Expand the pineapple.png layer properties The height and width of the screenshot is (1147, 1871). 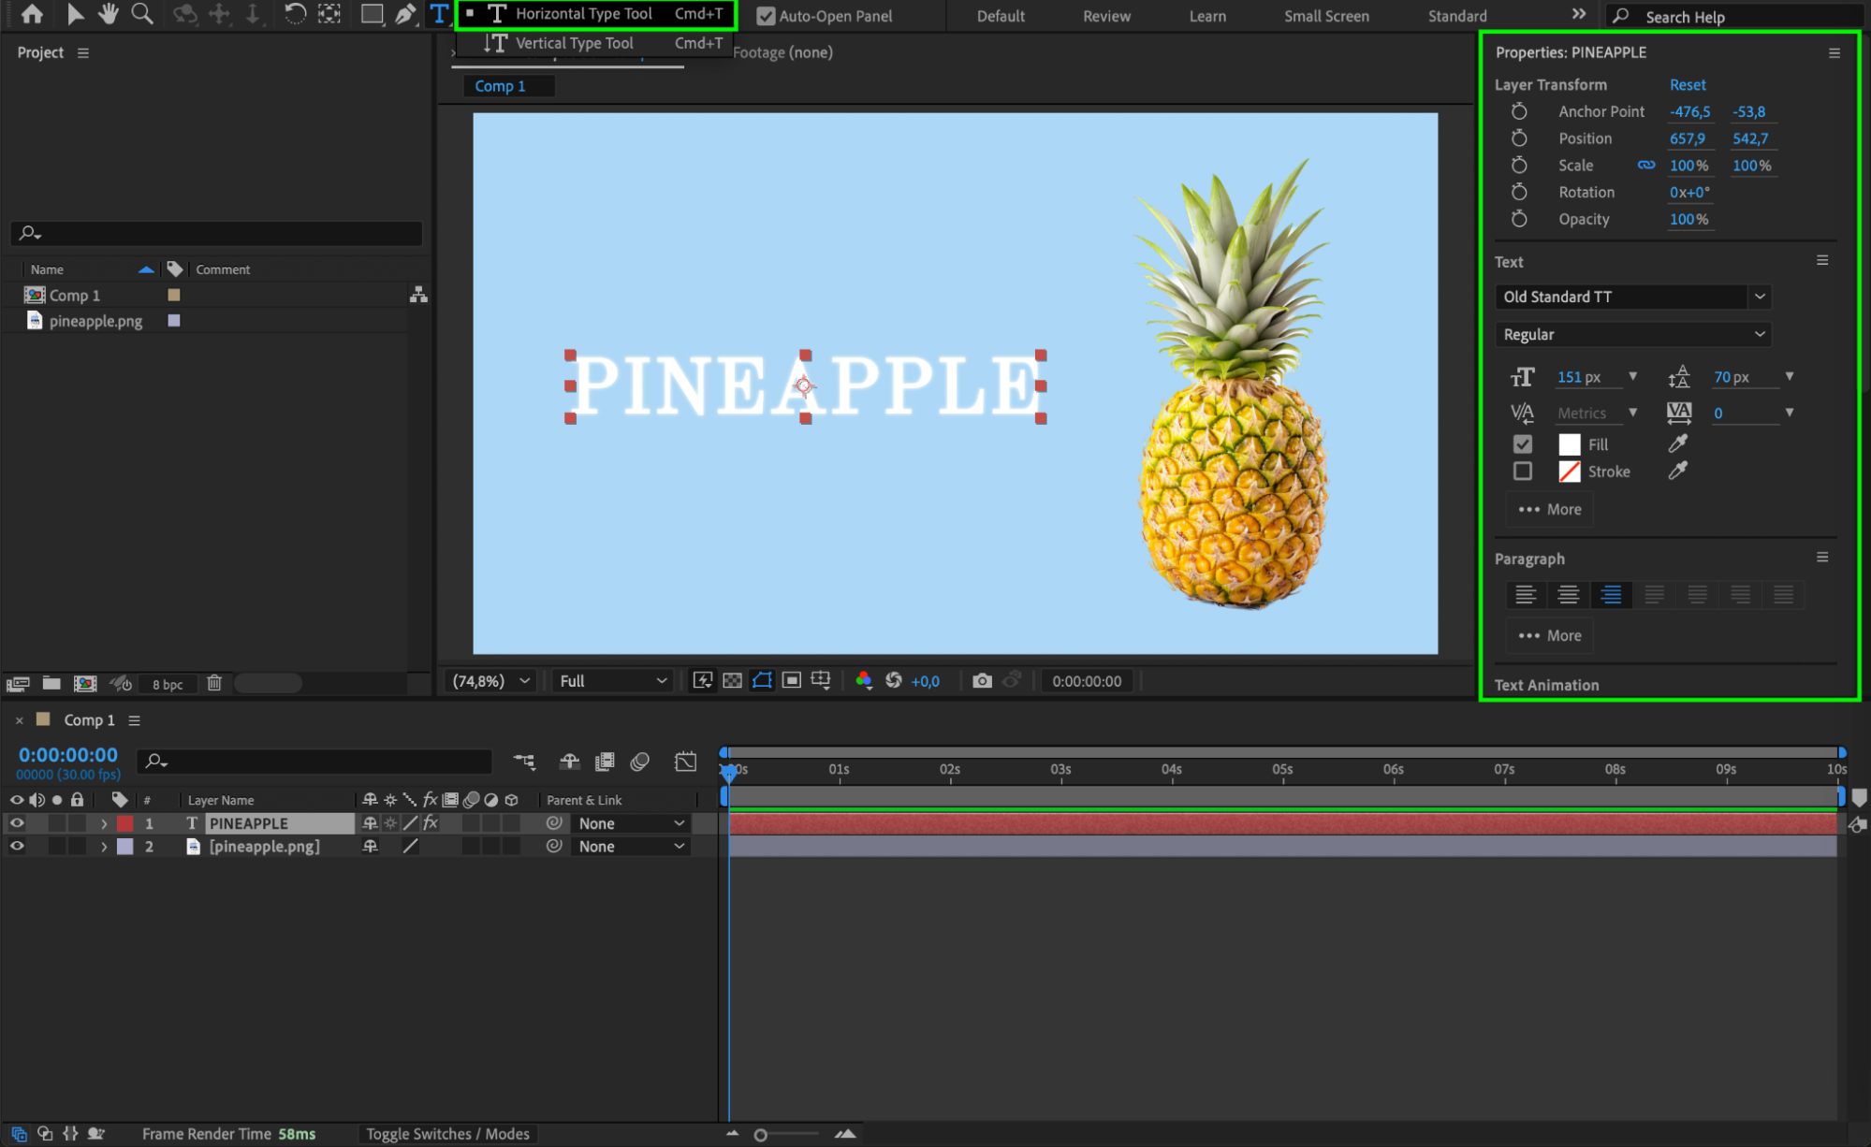[x=104, y=847]
